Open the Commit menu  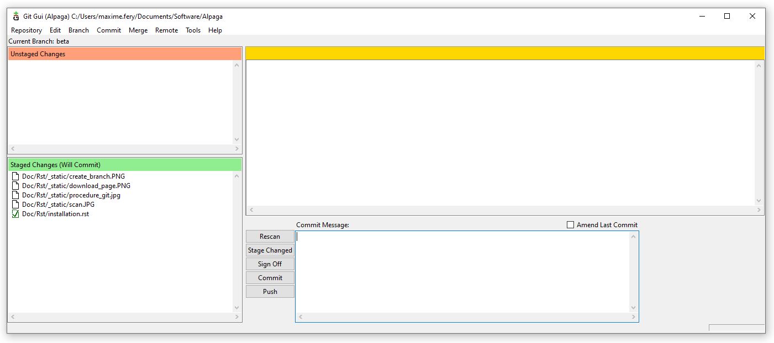[x=109, y=30]
